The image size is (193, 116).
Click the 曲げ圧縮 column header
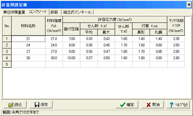(71, 29)
